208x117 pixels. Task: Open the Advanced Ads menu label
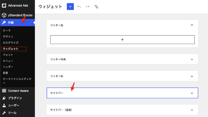point(18,5)
